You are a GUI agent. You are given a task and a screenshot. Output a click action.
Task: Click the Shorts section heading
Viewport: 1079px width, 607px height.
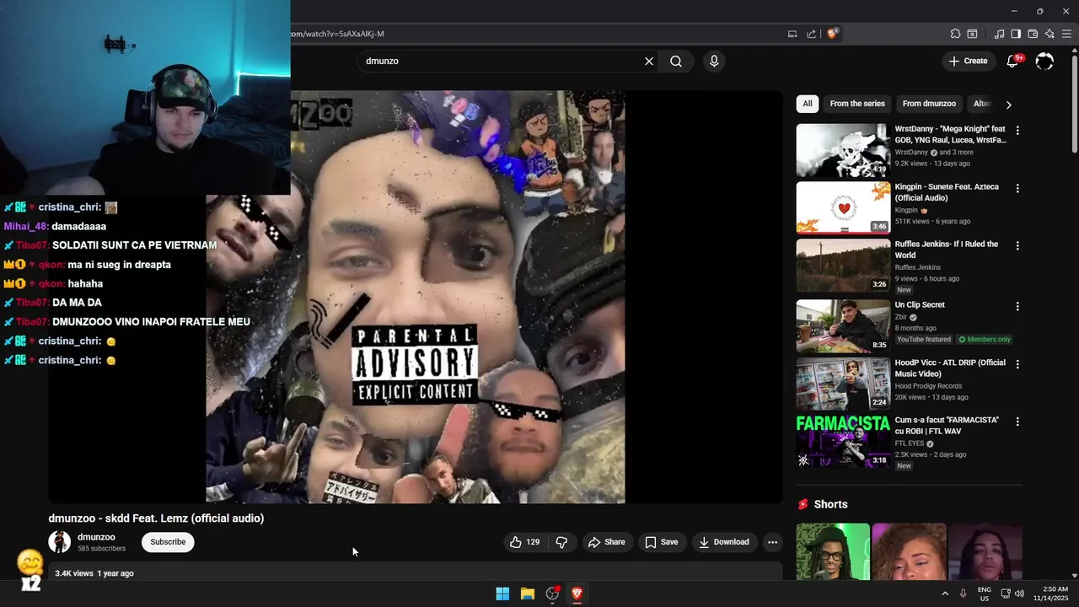pos(830,504)
